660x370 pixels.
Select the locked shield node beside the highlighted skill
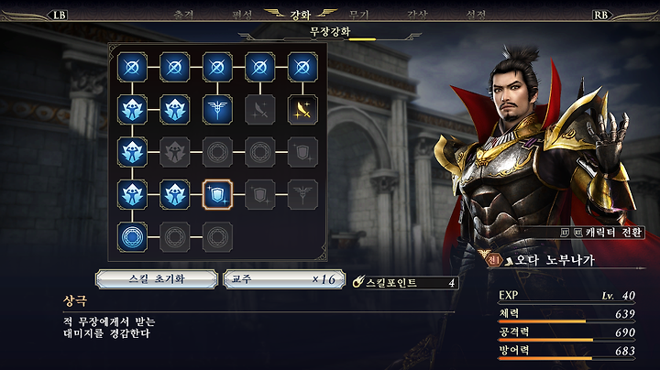tap(259, 195)
